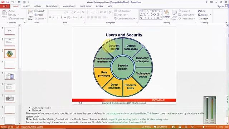Select the star shape in shapes gallery
Screen dimensions: 229x129
158,18
